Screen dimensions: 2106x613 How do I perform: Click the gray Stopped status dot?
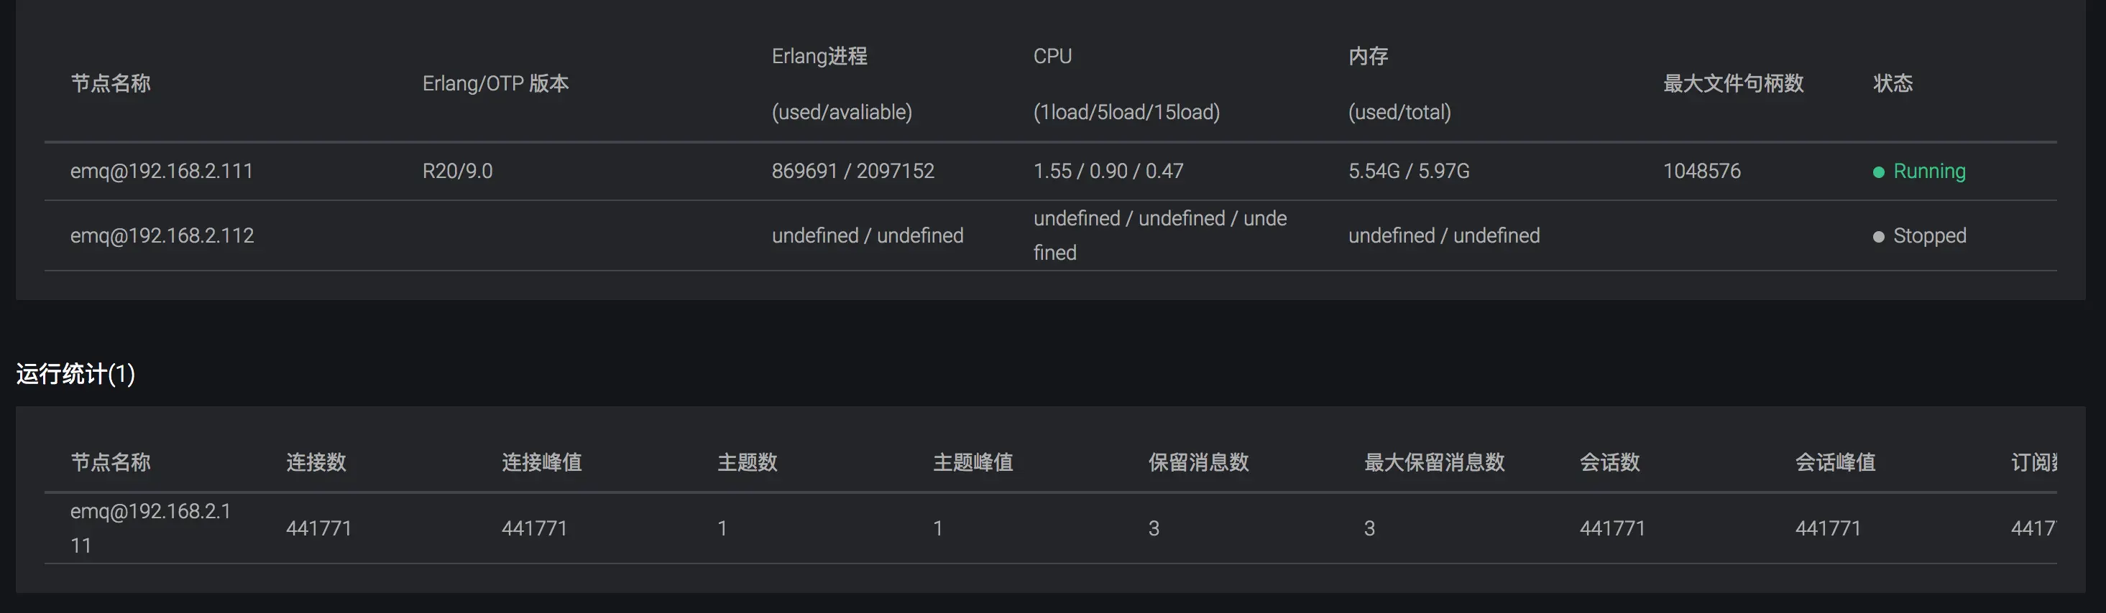click(x=1878, y=237)
